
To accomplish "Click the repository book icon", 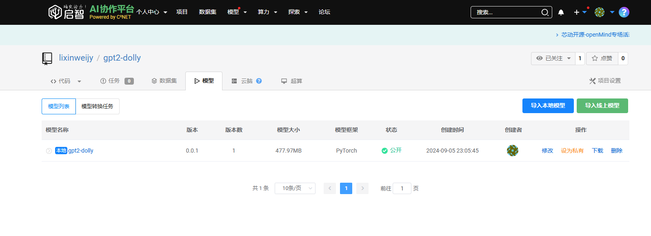I will tap(47, 58).
